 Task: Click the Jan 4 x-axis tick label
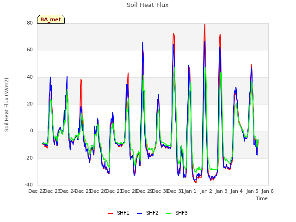pyautogui.click(x=236, y=191)
